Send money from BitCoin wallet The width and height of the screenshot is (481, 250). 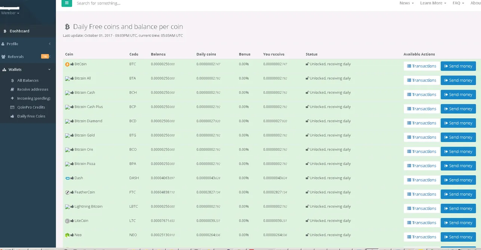(458, 66)
